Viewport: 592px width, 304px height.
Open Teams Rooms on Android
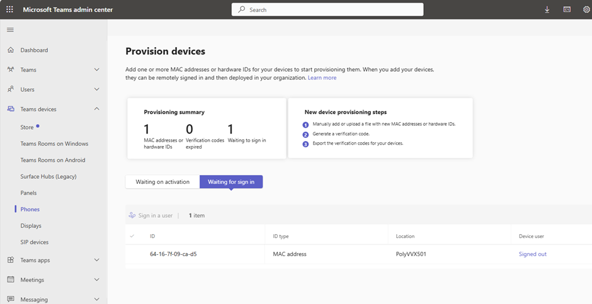tap(53, 160)
